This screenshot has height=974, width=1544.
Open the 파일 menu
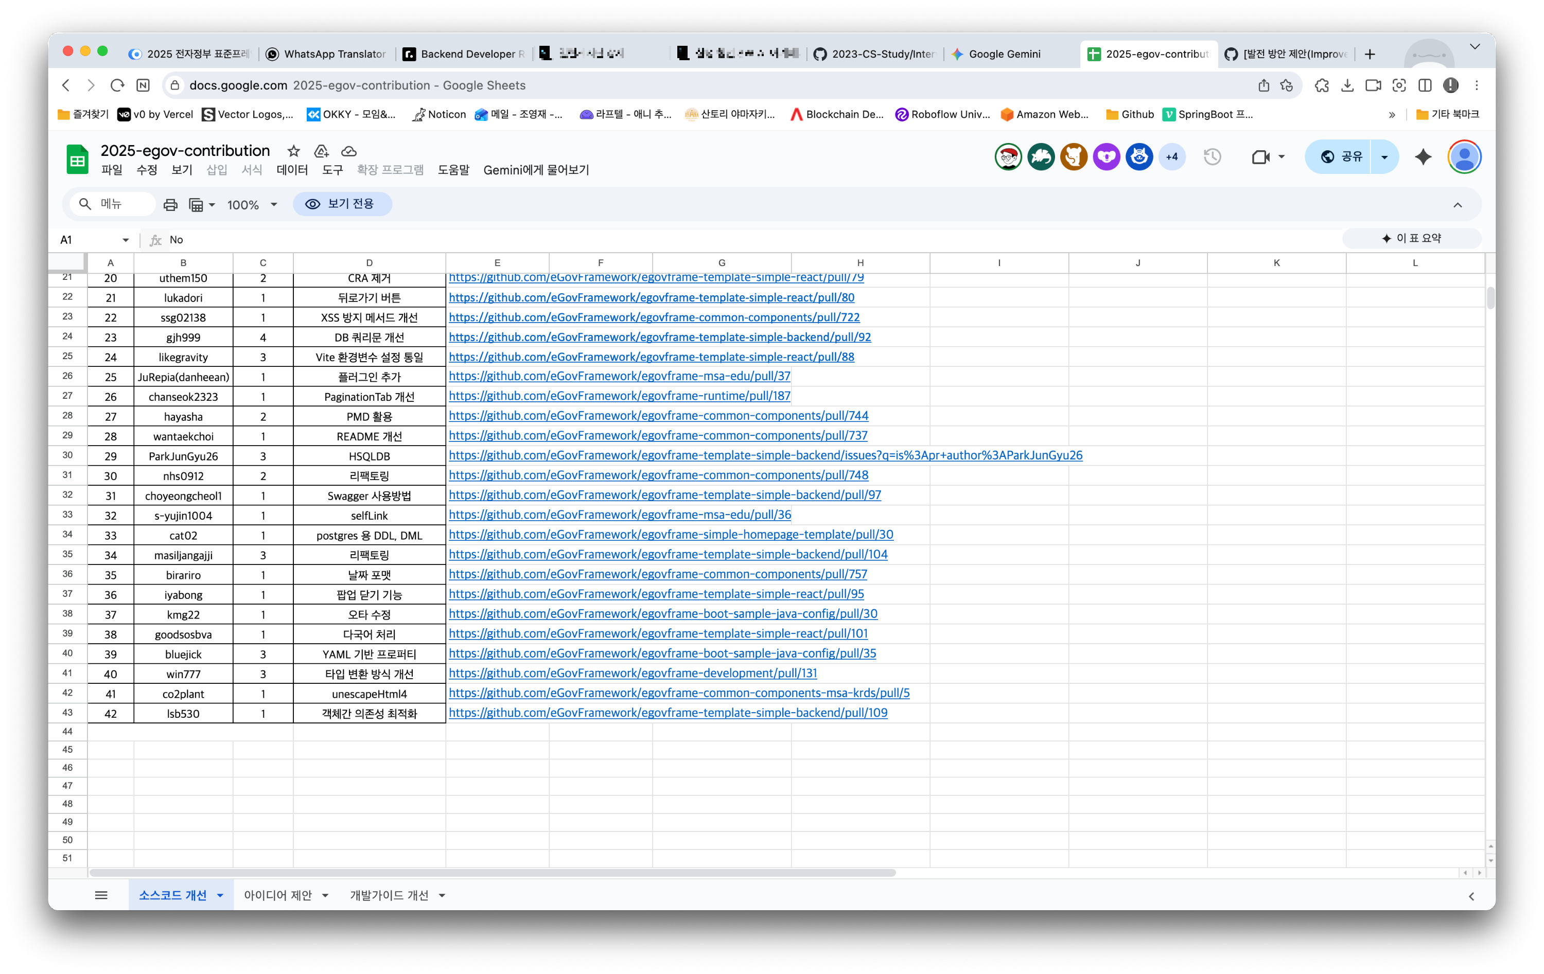(x=112, y=170)
